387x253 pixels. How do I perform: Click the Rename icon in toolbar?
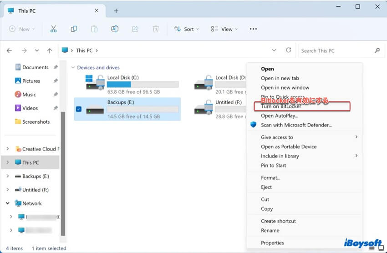tap(115, 29)
